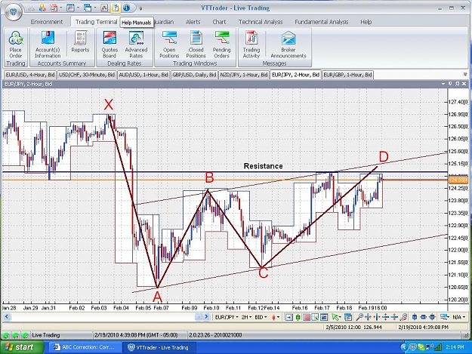Click the users icon in quick access toolbar
The height and width of the screenshot is (354, 472).
pos(42,8)
